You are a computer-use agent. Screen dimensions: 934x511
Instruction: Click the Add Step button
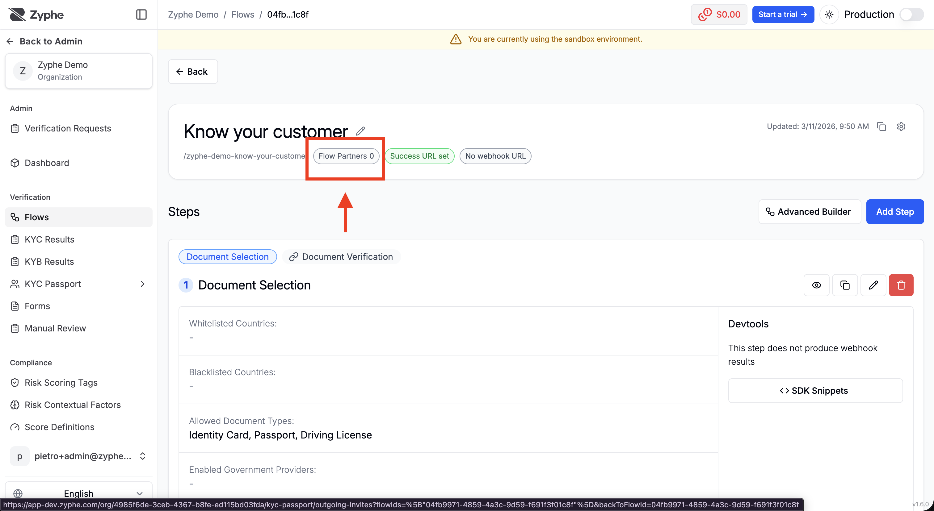pyautogui.click(x=895, y=211)
